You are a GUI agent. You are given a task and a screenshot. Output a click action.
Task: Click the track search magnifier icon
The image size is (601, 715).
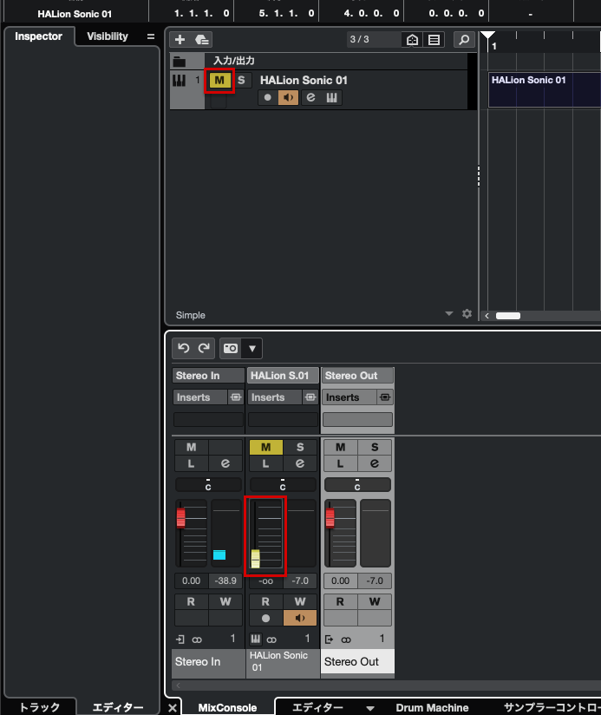coord(464,40)
